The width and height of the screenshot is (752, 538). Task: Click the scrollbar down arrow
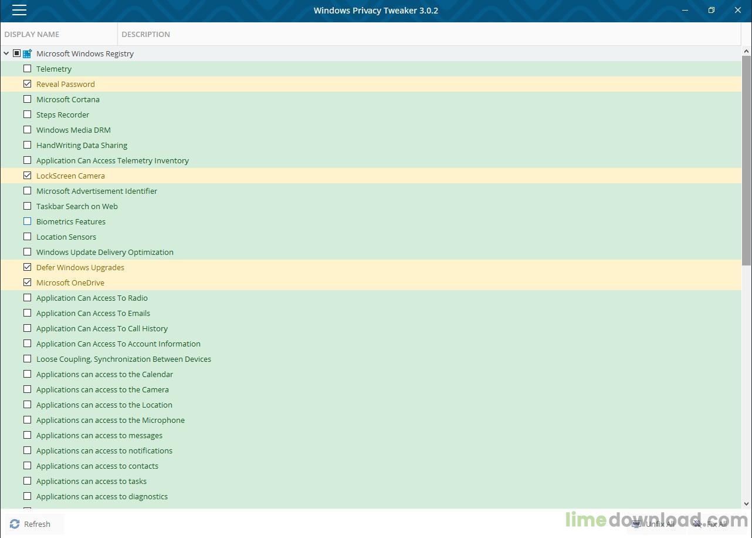pos(746,504)
